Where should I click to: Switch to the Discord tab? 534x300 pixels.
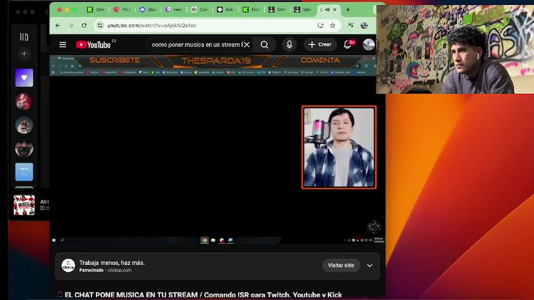(x=147, y=10)
